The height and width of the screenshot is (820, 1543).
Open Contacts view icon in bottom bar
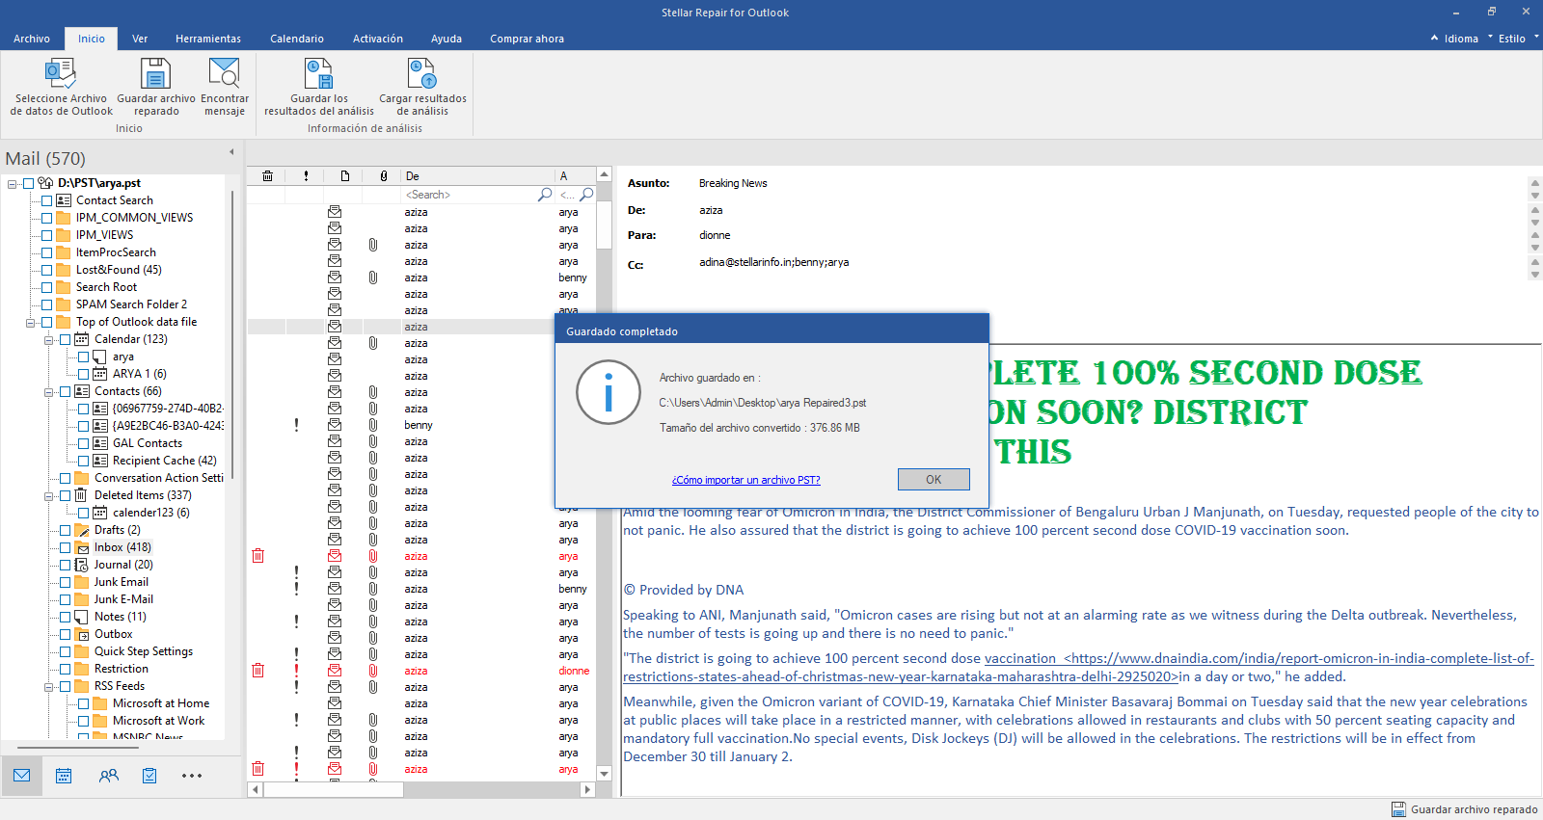[108, 776]
